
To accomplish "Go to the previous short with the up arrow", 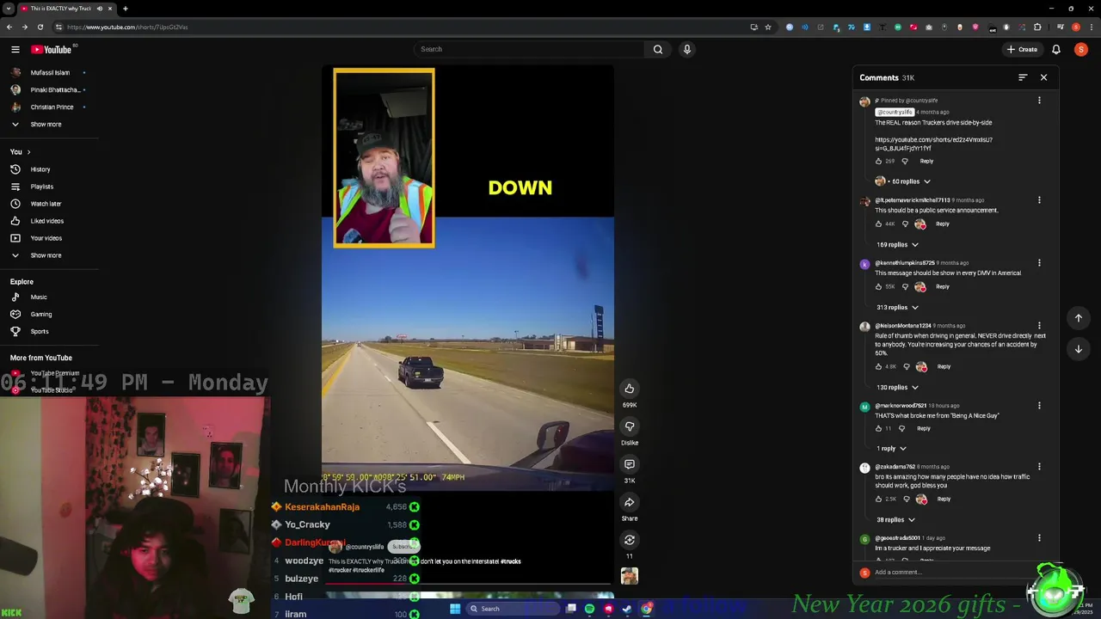I will 1079,318.
